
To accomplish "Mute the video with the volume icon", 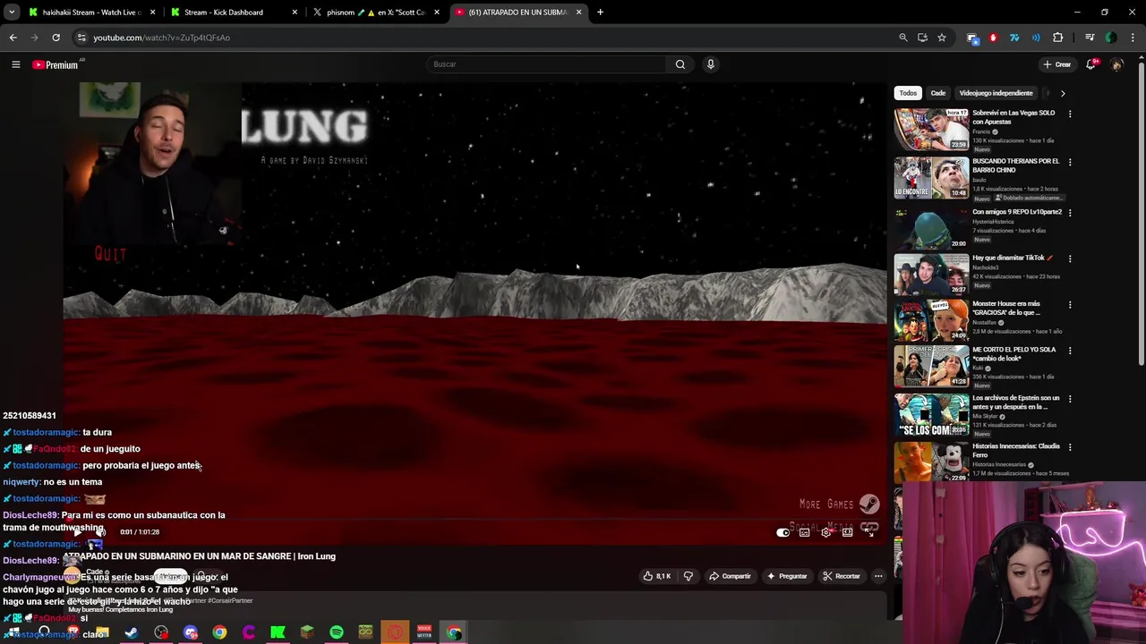I will pos(99,532).
